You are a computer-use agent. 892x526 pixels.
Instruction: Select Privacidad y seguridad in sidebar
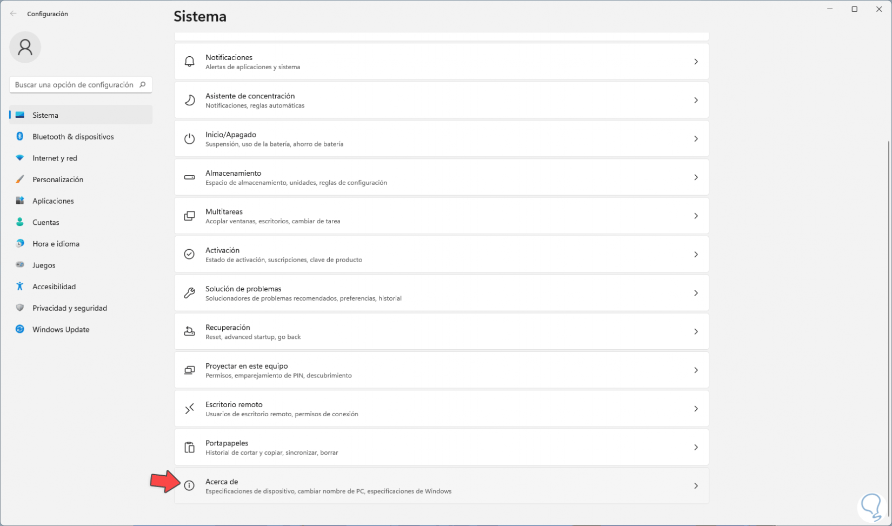pyautogui.click(x=69, y=308)
